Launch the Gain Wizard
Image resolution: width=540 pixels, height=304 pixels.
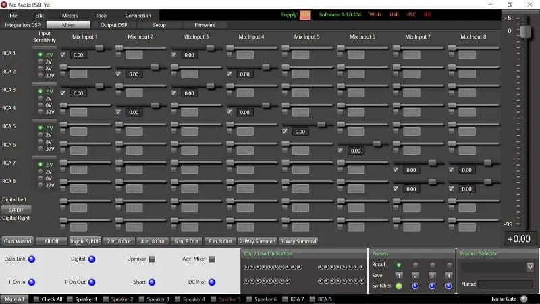pos(18,241)
